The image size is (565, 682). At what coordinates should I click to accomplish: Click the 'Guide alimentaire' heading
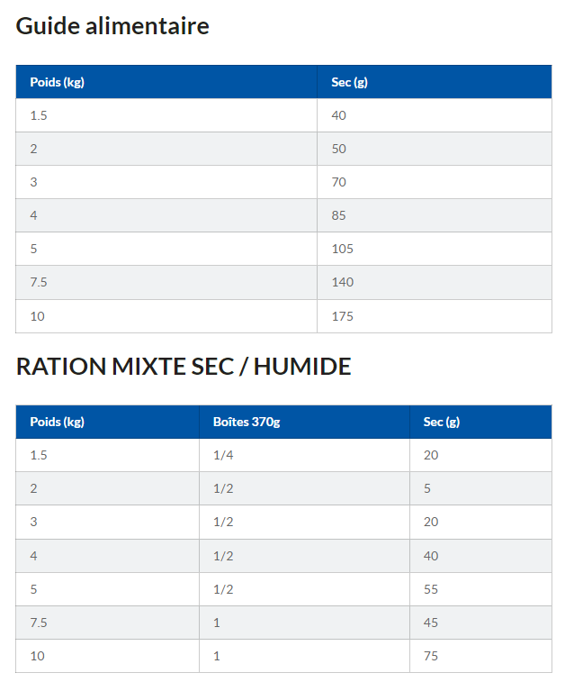pyautogui.click(x=112, y=26)
